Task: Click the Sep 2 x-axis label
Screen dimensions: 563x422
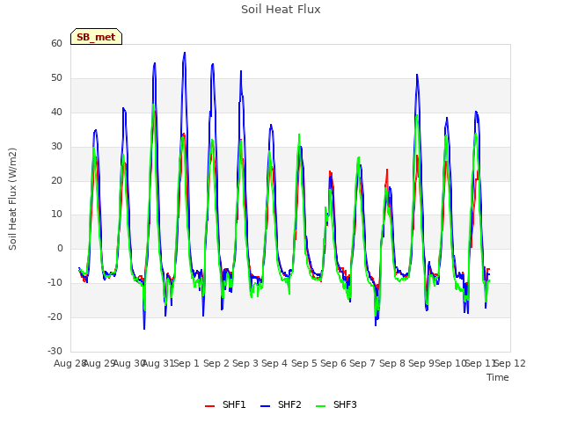Action: point(216,363)
